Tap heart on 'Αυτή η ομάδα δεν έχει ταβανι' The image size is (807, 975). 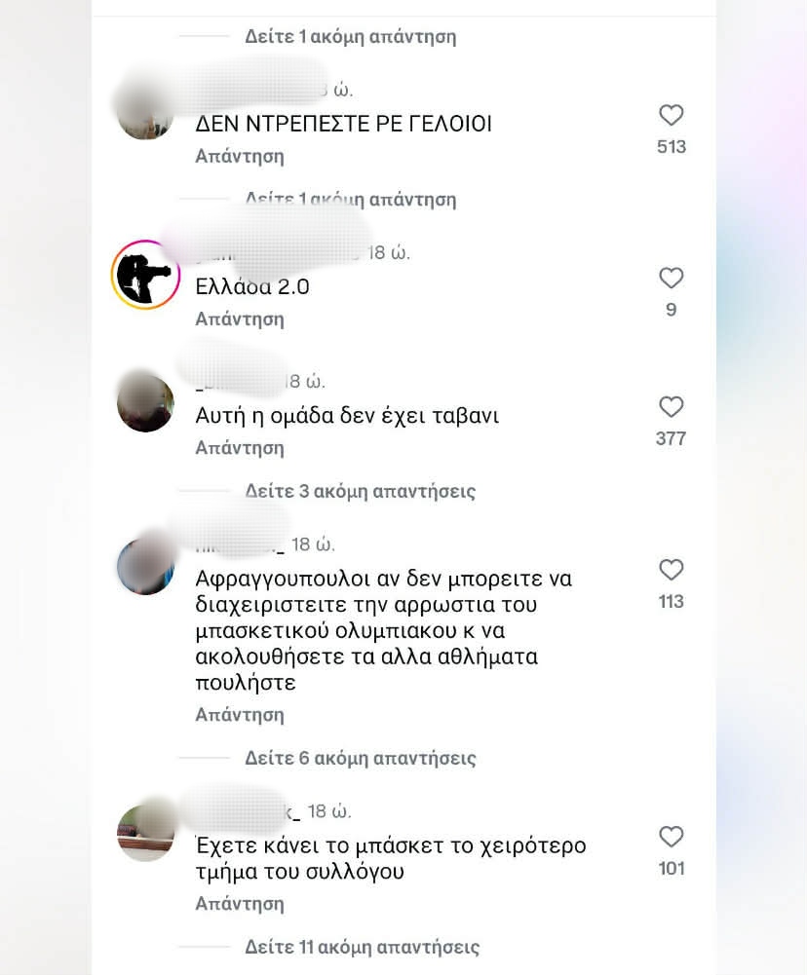point(671,407)
